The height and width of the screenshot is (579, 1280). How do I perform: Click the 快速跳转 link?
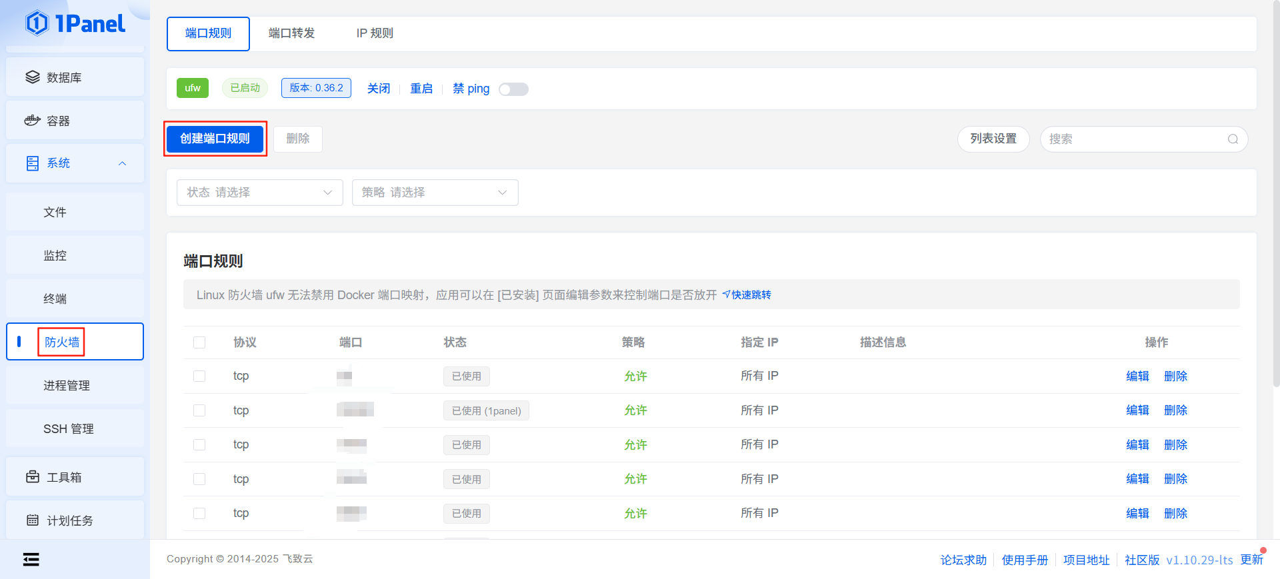click(751, 294)
